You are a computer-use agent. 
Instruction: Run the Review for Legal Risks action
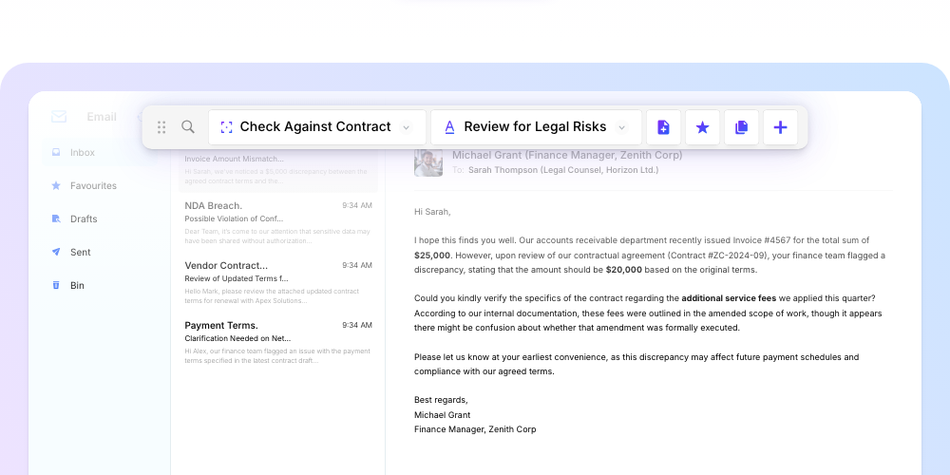point(536,127)
